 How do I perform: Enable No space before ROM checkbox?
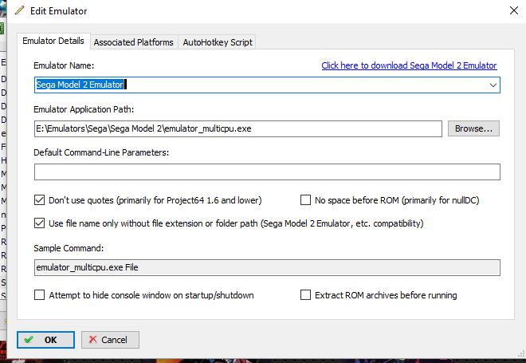pos(305,200)
